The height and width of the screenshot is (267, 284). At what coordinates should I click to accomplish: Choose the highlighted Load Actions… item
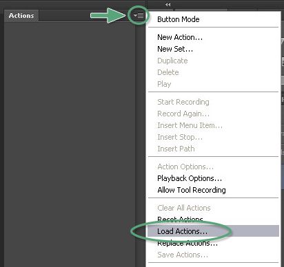pyautogui.click(x=213, y=231)
